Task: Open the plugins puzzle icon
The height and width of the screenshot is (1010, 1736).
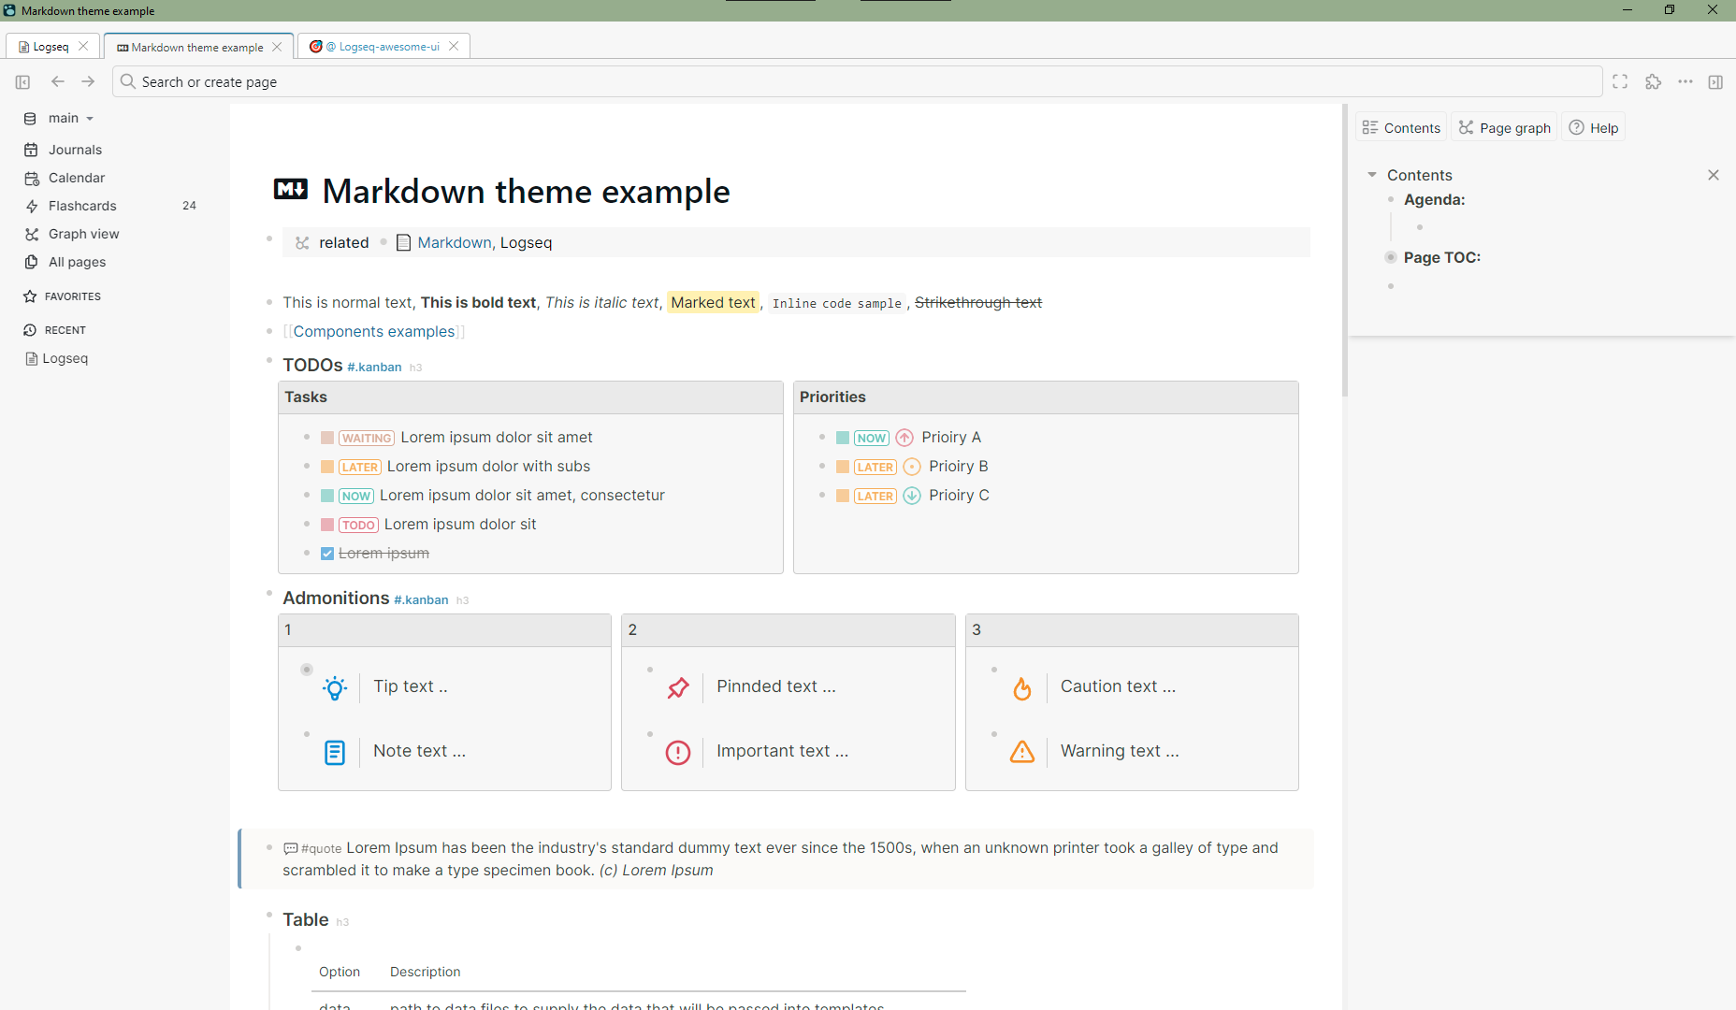Action: pyautogui.click(x=1654, y=82)
